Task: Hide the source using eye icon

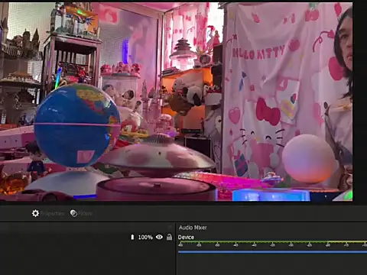Action: click(x=159, y=237)
